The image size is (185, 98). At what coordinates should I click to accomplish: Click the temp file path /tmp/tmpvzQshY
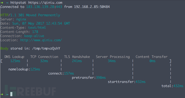(x=46, y=49)
